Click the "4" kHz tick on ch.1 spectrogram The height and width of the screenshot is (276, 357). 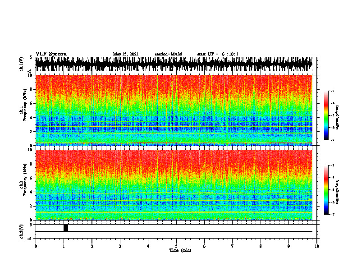31,118
